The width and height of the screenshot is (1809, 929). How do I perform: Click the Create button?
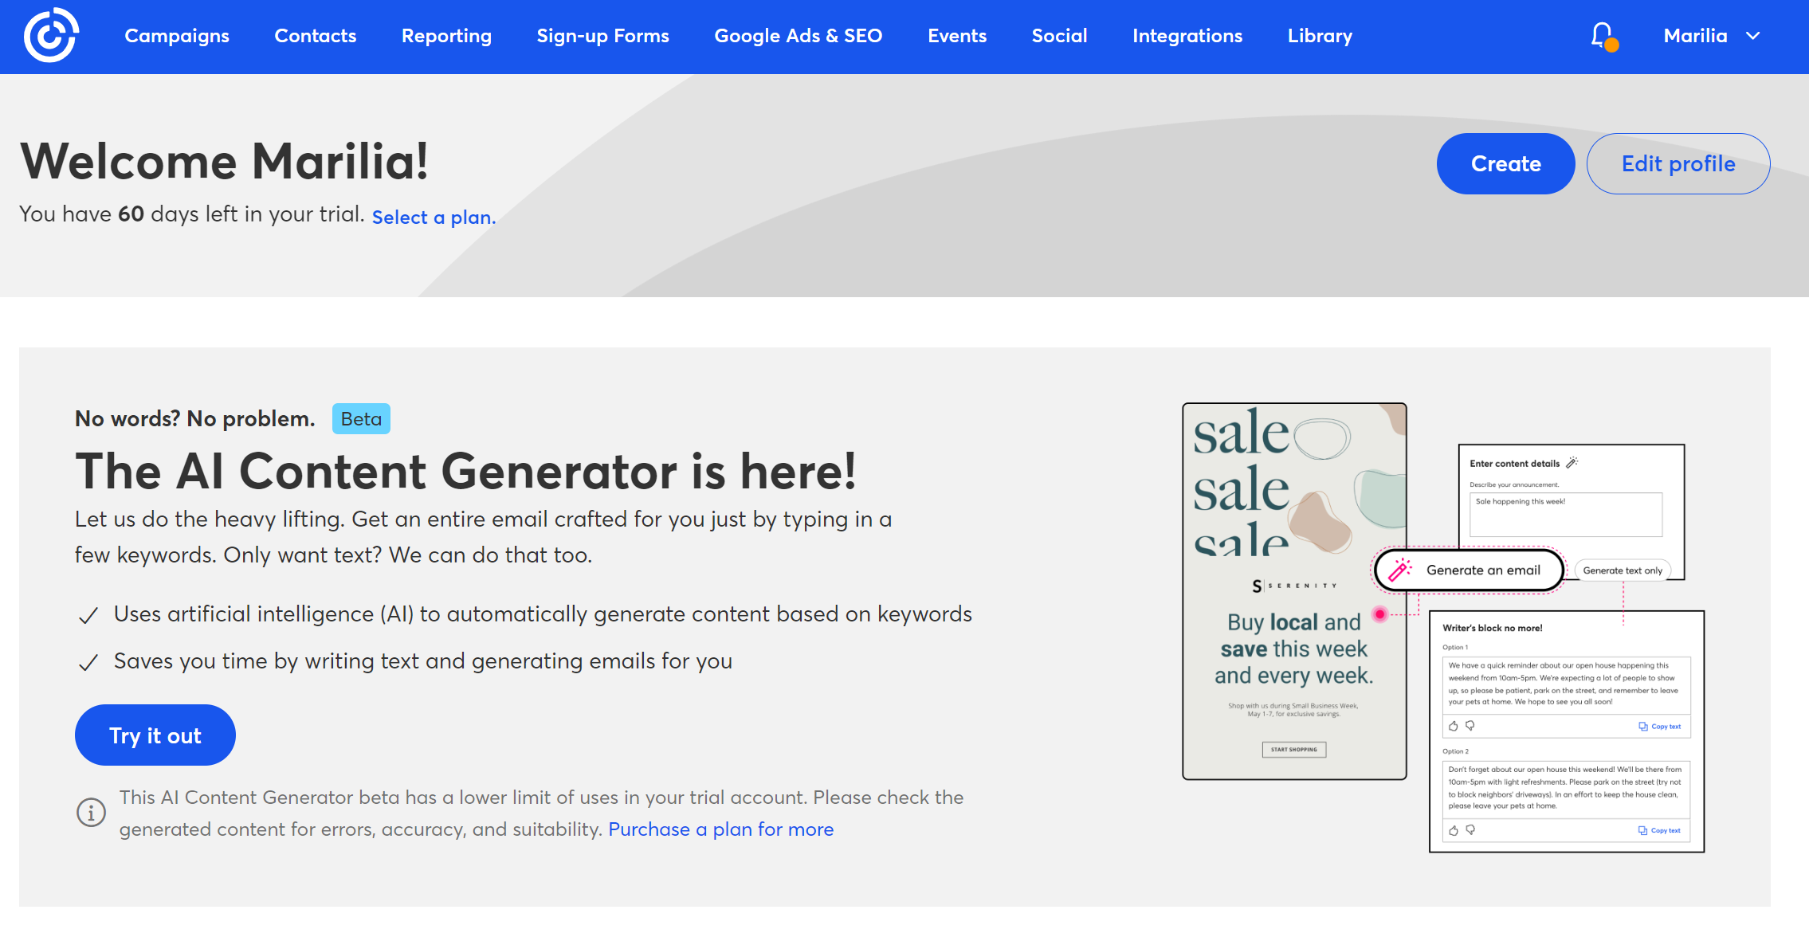[x=1505, y=163]
